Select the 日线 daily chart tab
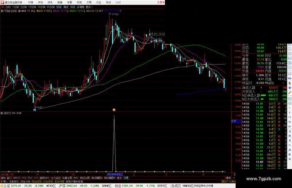Viewport: 292px width, 188px height. click(59, 7)
